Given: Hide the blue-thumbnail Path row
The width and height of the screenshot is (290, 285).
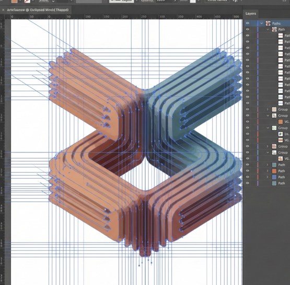Looking at the screenshot, I should [248, 177].
